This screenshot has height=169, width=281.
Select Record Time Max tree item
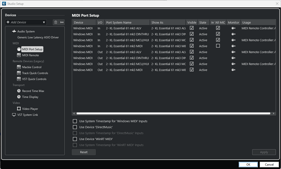point(33,91)
